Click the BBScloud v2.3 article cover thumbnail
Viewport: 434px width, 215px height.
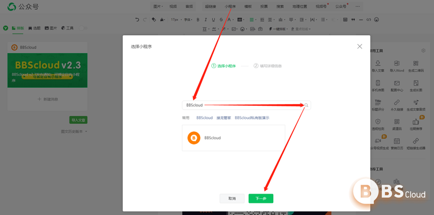point(47,70)
